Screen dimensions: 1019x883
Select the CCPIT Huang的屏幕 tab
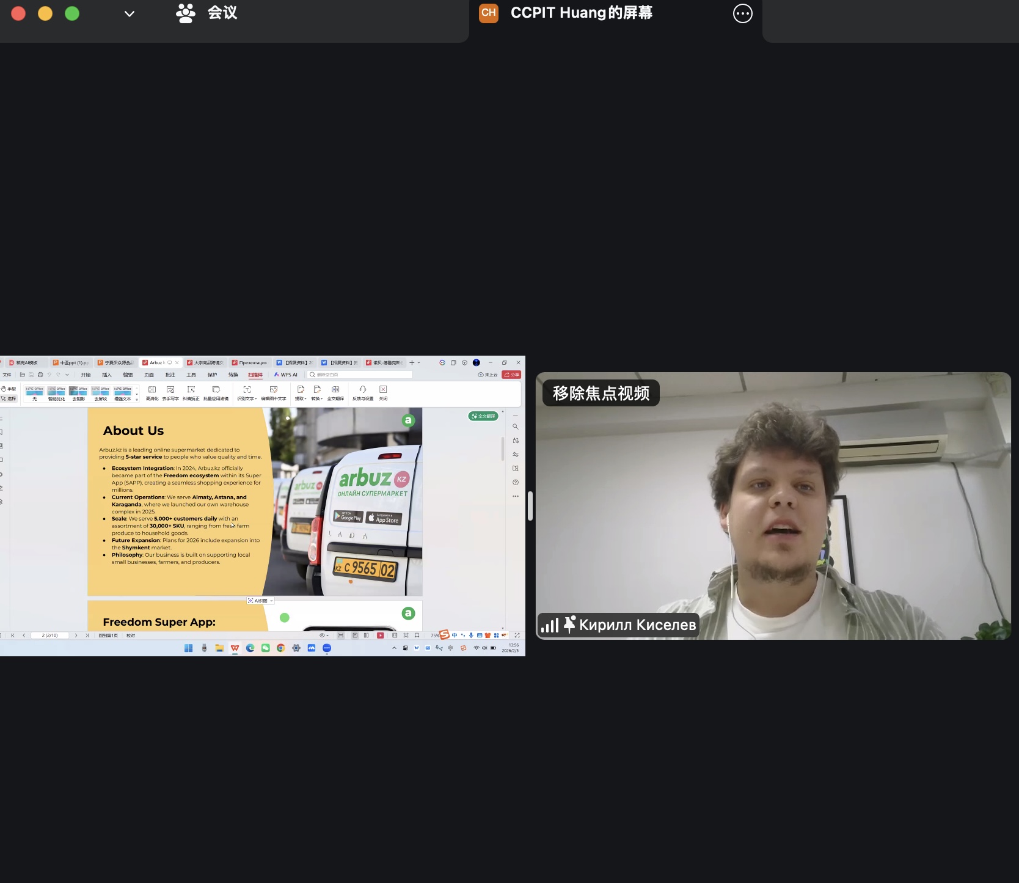tap(580, 13)
